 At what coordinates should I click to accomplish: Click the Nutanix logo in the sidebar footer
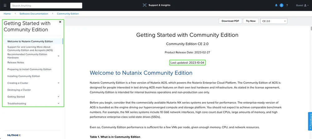pyautogui.click(x=14, y=135)
